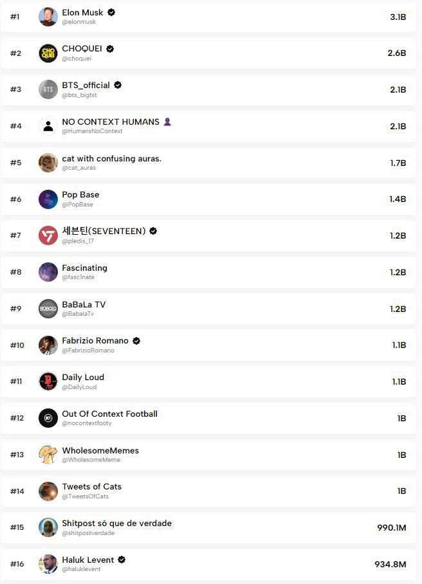Click the @TweetsOfCats handle

pyautogui.click(x=85, y=497)
